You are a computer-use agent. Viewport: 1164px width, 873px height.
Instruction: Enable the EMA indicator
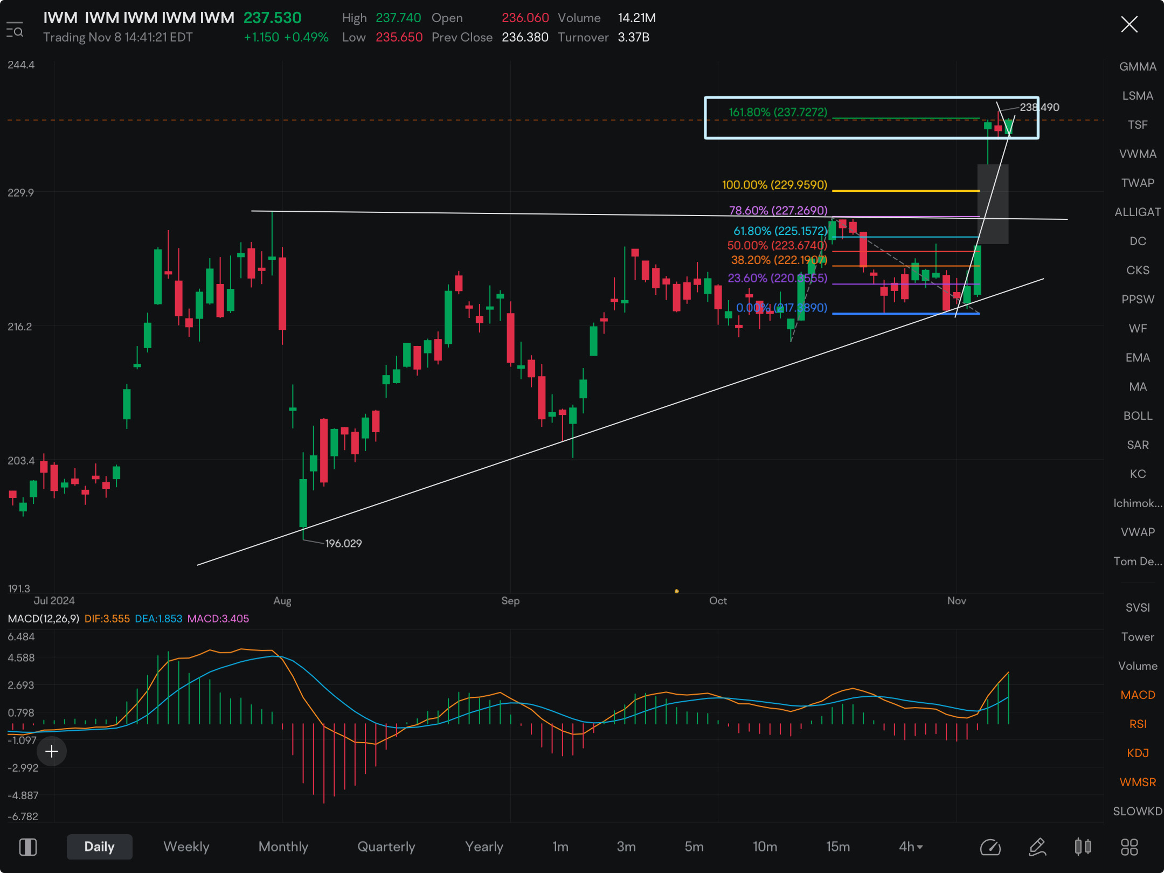(1138, 358)
